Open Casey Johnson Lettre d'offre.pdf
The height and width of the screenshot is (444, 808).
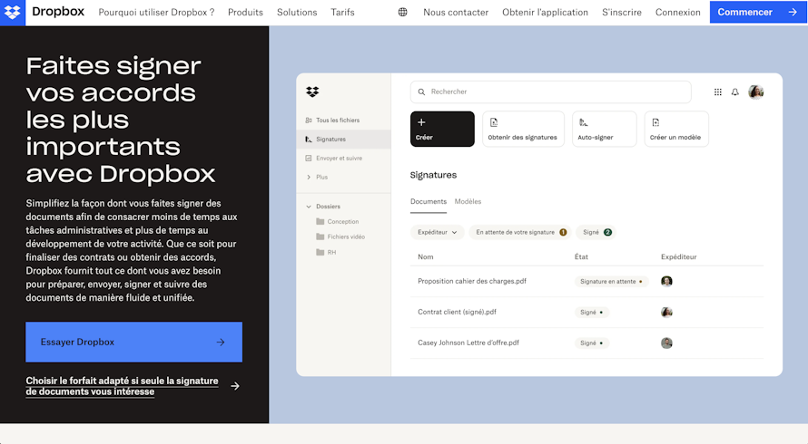click(468, 343)
